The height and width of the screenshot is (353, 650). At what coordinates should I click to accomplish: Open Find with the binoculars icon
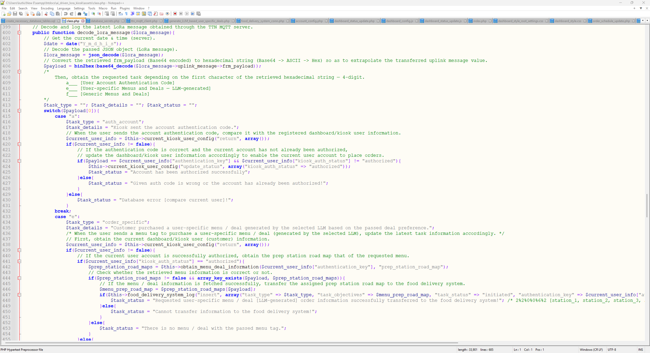79,14
